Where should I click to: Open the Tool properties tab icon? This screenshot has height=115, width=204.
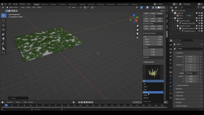click(171, 45)
